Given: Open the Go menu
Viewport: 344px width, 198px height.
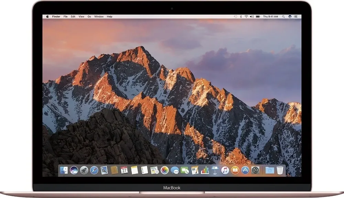Looking at the screenshot, I should pyautogui.click(x=89, y=17).
